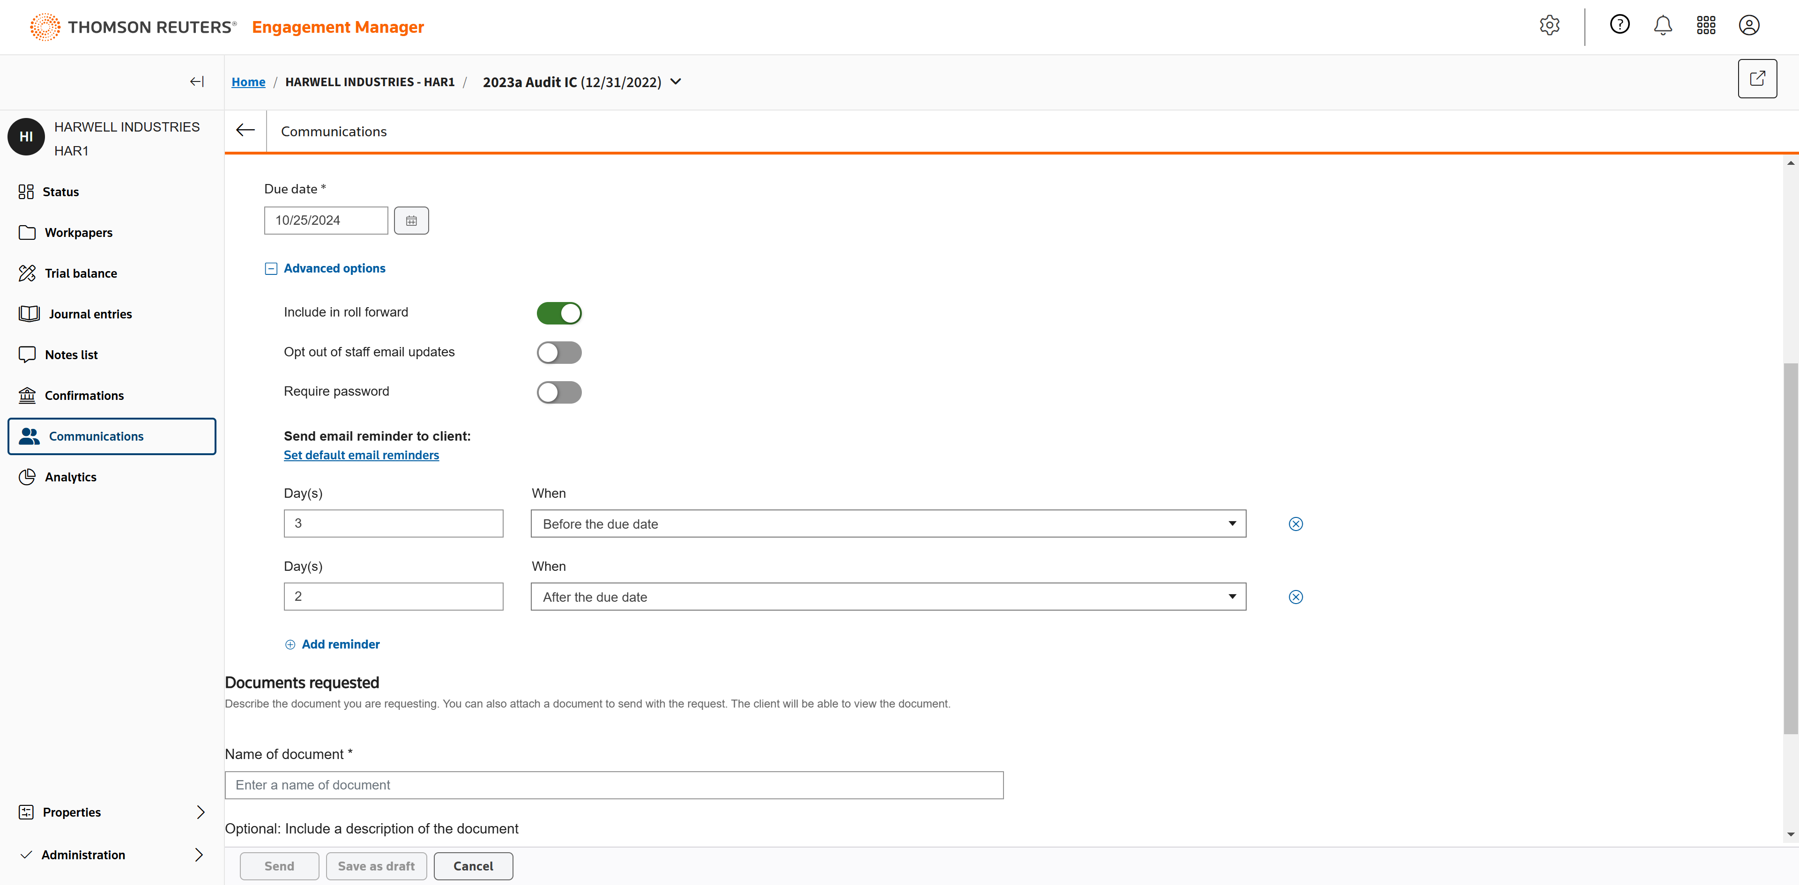Expand the 2023a Audit IC engagement dropdown

coord(675,81)
